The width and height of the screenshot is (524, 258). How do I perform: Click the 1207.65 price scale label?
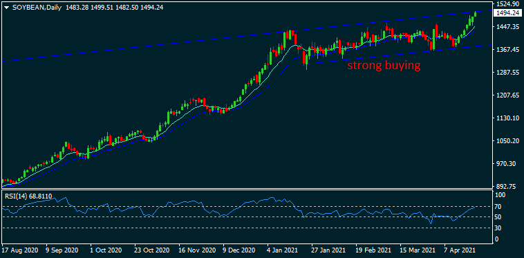pos(508,95)
